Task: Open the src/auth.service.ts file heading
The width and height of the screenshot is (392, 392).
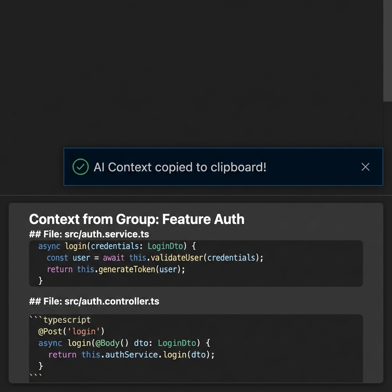Action: [x=90, y=234]
